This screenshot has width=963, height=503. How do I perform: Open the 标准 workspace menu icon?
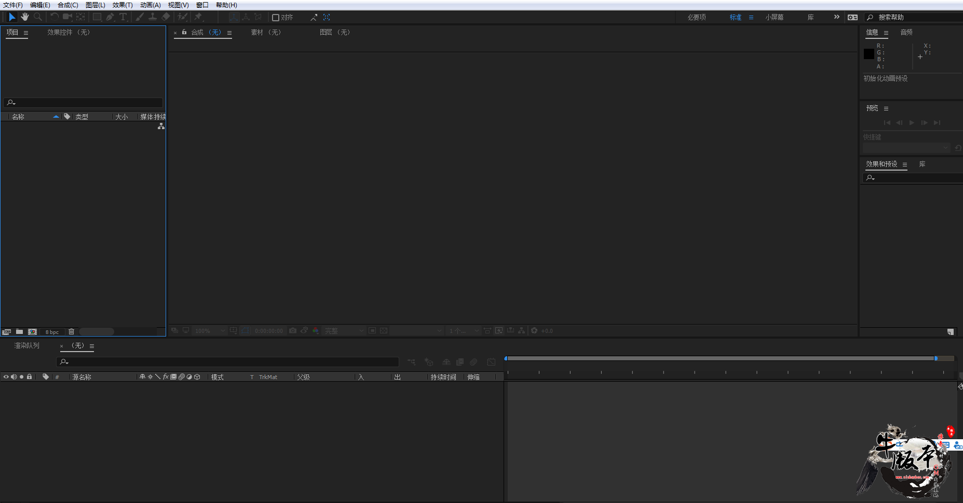pyautogui.click(x=751, y=18)
